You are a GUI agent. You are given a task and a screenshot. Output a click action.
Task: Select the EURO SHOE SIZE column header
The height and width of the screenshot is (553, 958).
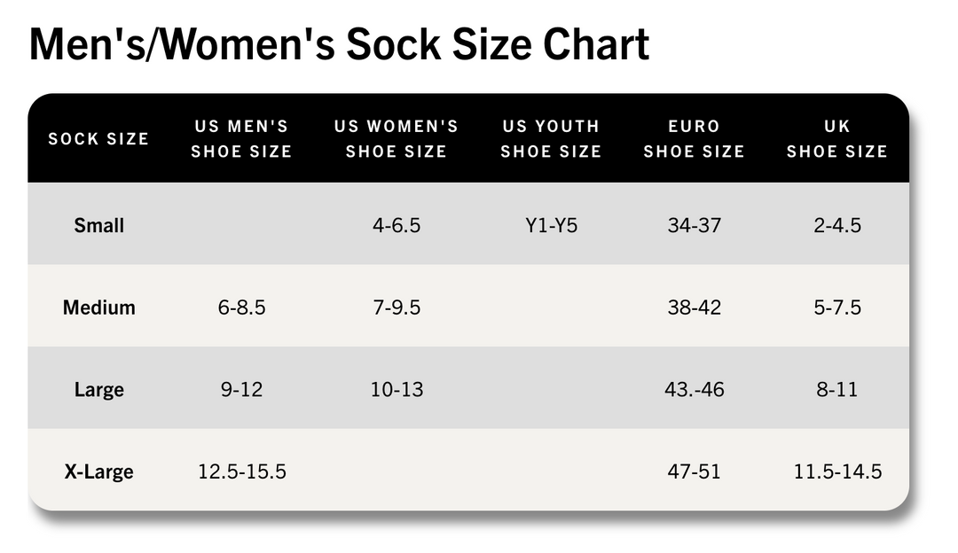click(x=694, y=139)
